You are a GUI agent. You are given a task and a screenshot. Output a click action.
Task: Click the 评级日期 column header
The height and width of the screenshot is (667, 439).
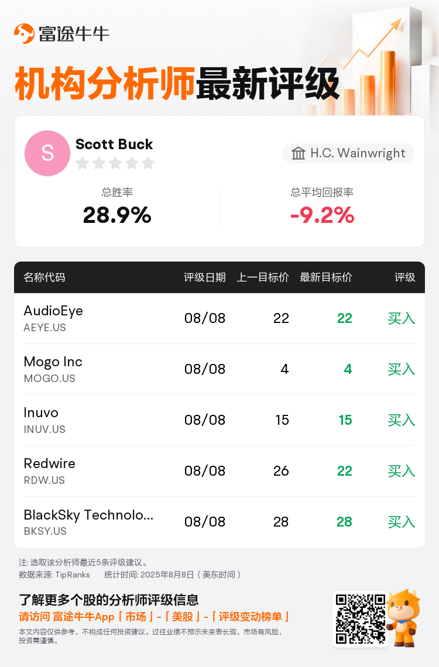[205, 277]
